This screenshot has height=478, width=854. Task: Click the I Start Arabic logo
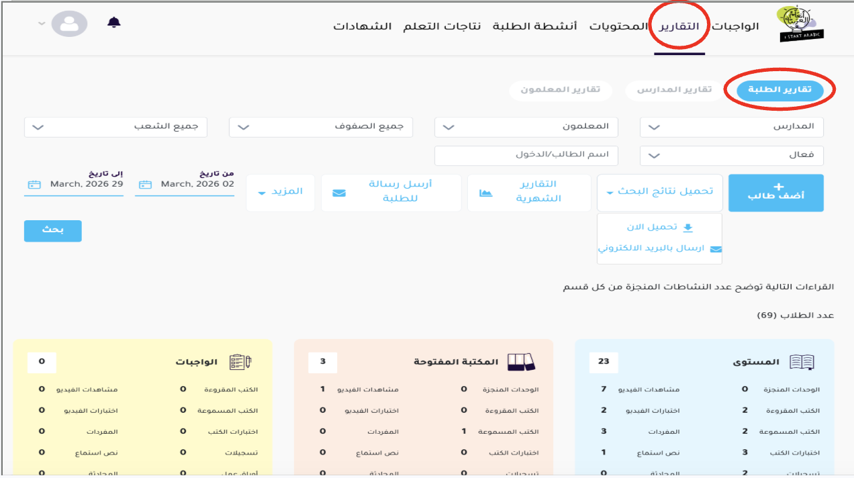coord(799,25)
